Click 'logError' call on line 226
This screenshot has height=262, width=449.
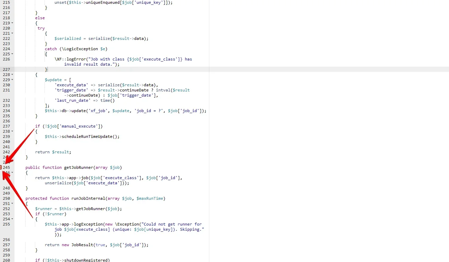[x=76, y=59]
